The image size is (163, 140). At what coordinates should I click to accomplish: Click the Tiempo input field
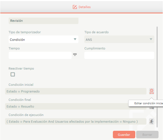(40, 55)
